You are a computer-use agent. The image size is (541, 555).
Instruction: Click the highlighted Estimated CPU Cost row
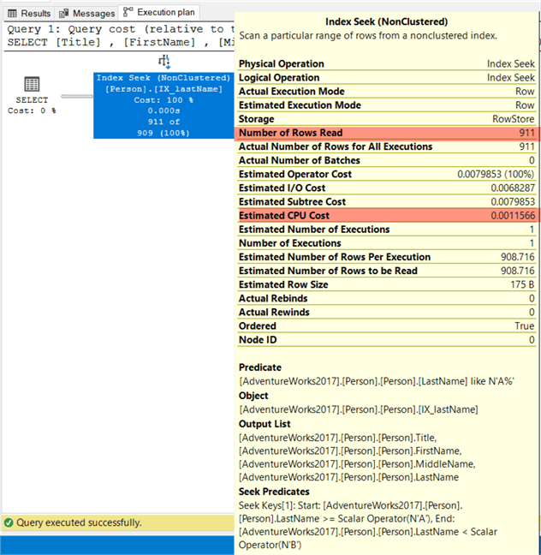pos(387,216)
